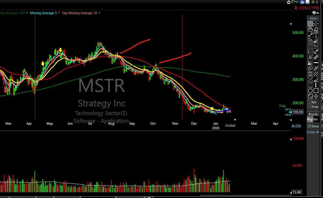Select the rectangle shape tool
The image size is (323, 198).
[316, 90]
